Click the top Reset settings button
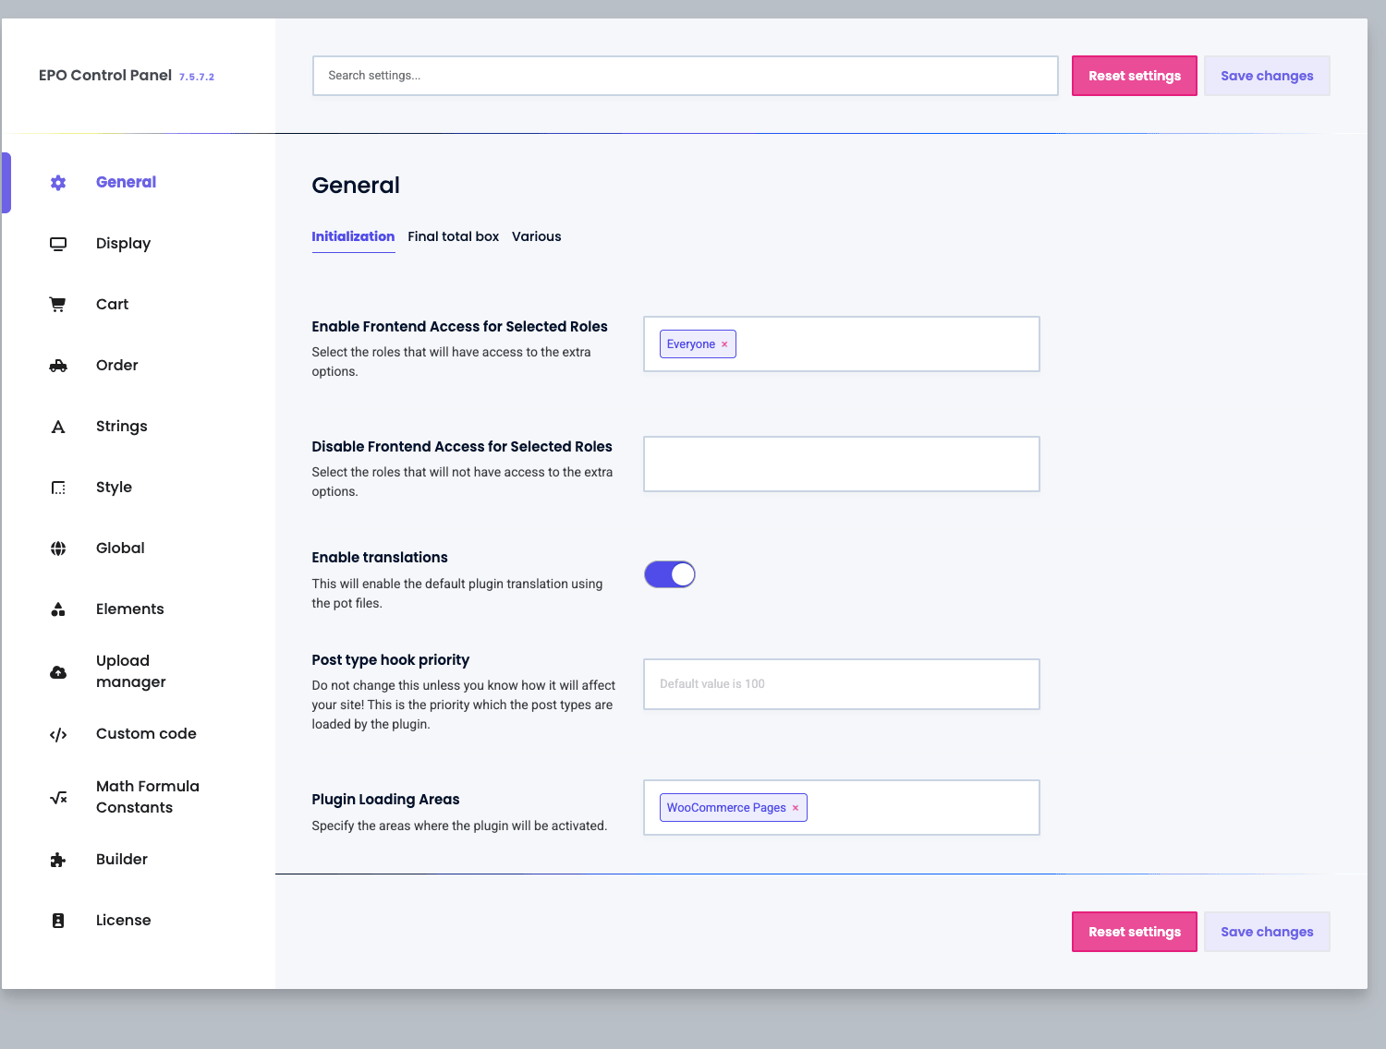The width and height of the screenshot is (1386, 1049). (x=1135, y=76)
